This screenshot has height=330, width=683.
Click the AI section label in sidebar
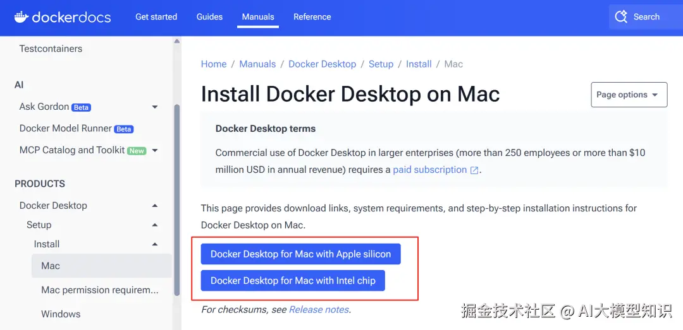click(19, 85)
